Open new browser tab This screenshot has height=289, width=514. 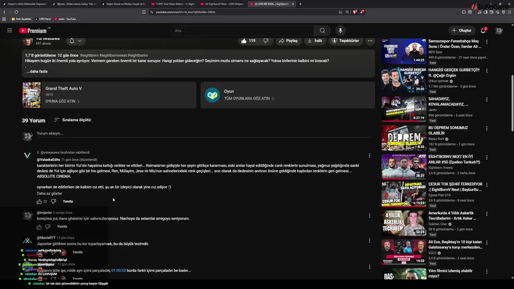(300, 4)
